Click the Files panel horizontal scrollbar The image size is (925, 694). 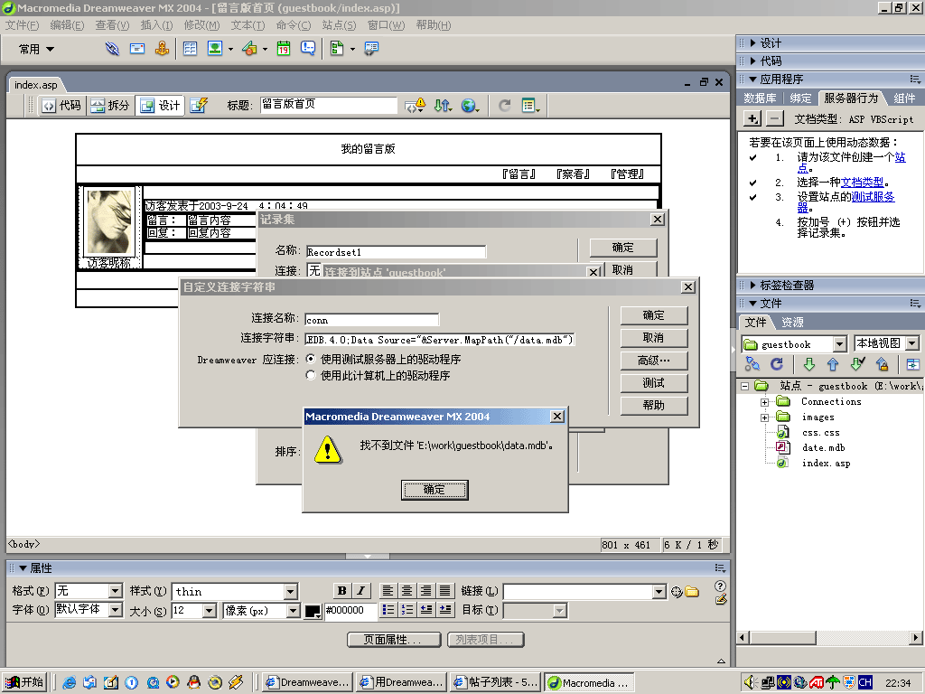[829, 637]
